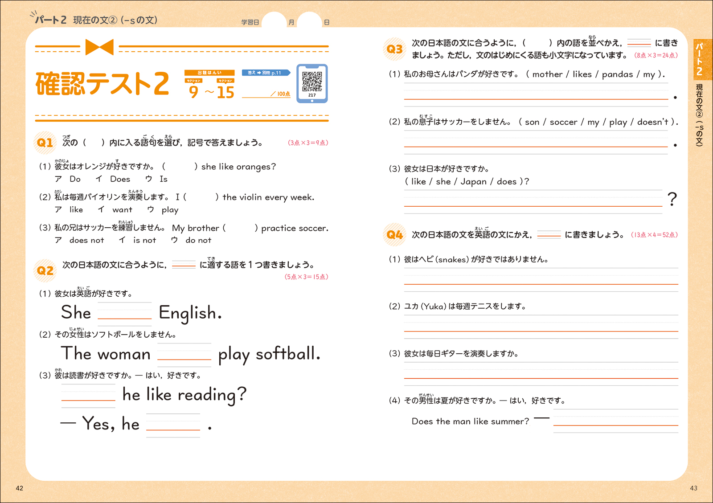
Task: Select choice ア Do in Q1 (1)
Action: click(68, 179)
